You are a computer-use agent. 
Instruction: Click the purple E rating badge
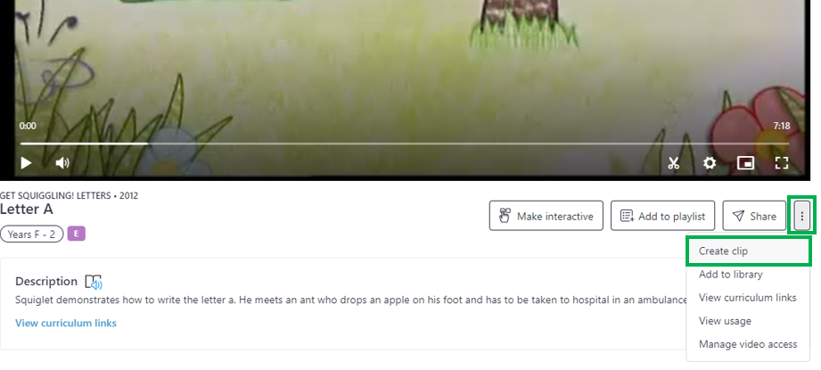pyautogui.click(x=77, y=234)
